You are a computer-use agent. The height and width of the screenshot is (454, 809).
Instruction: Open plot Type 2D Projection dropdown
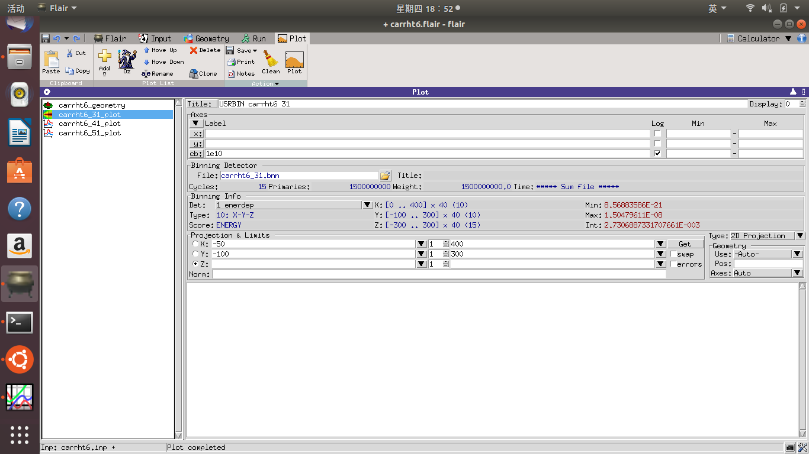800,236
